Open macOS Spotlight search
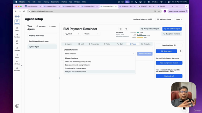This screenshot has width=202, height=113. point(165,2)
